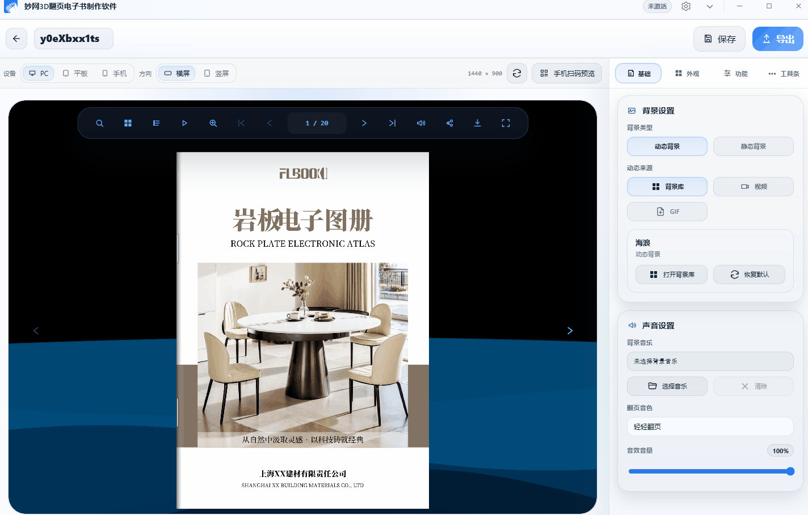Click the download icon in viewer toolbar

coord(478,123)
